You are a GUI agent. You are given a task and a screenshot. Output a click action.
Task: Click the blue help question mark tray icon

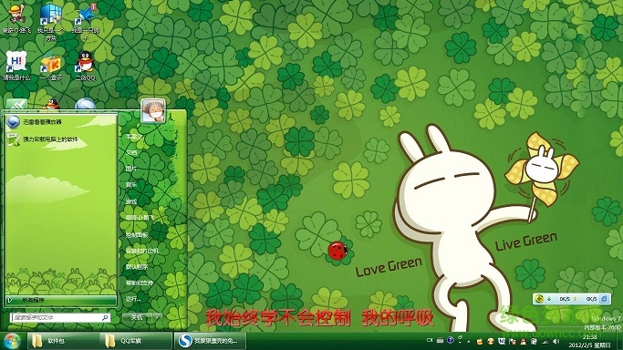pos(451,340)
